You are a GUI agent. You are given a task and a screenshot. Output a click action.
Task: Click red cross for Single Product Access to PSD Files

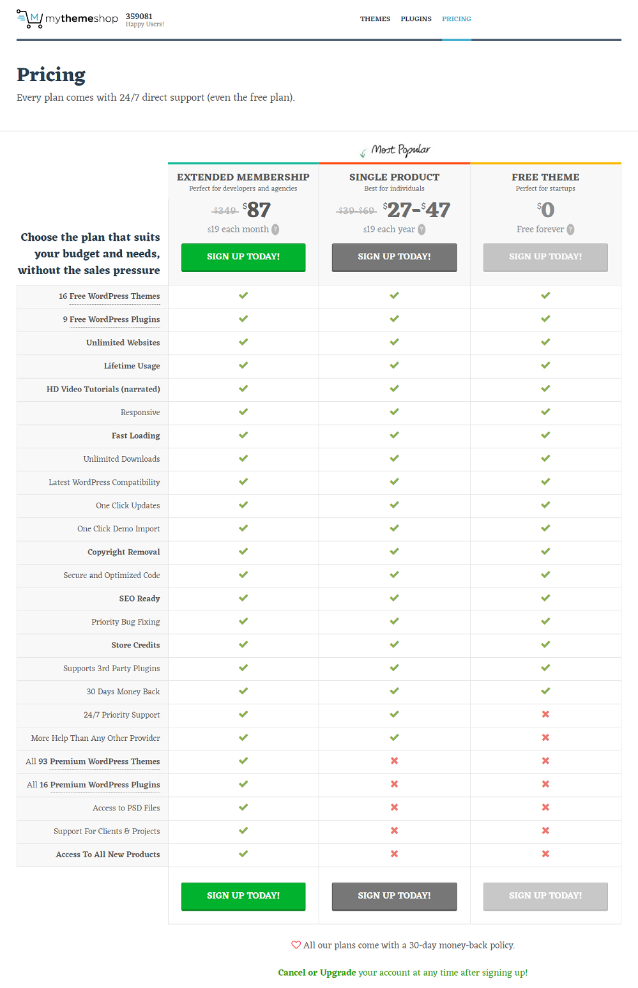tap(394, 807)
